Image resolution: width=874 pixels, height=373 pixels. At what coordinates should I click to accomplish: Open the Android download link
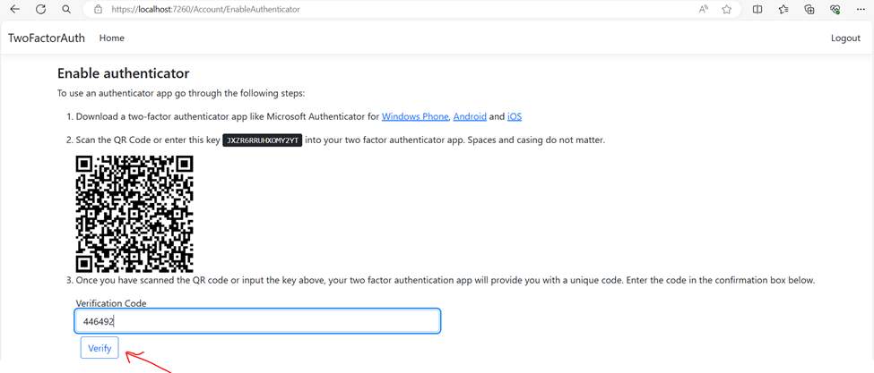point(470,117)
